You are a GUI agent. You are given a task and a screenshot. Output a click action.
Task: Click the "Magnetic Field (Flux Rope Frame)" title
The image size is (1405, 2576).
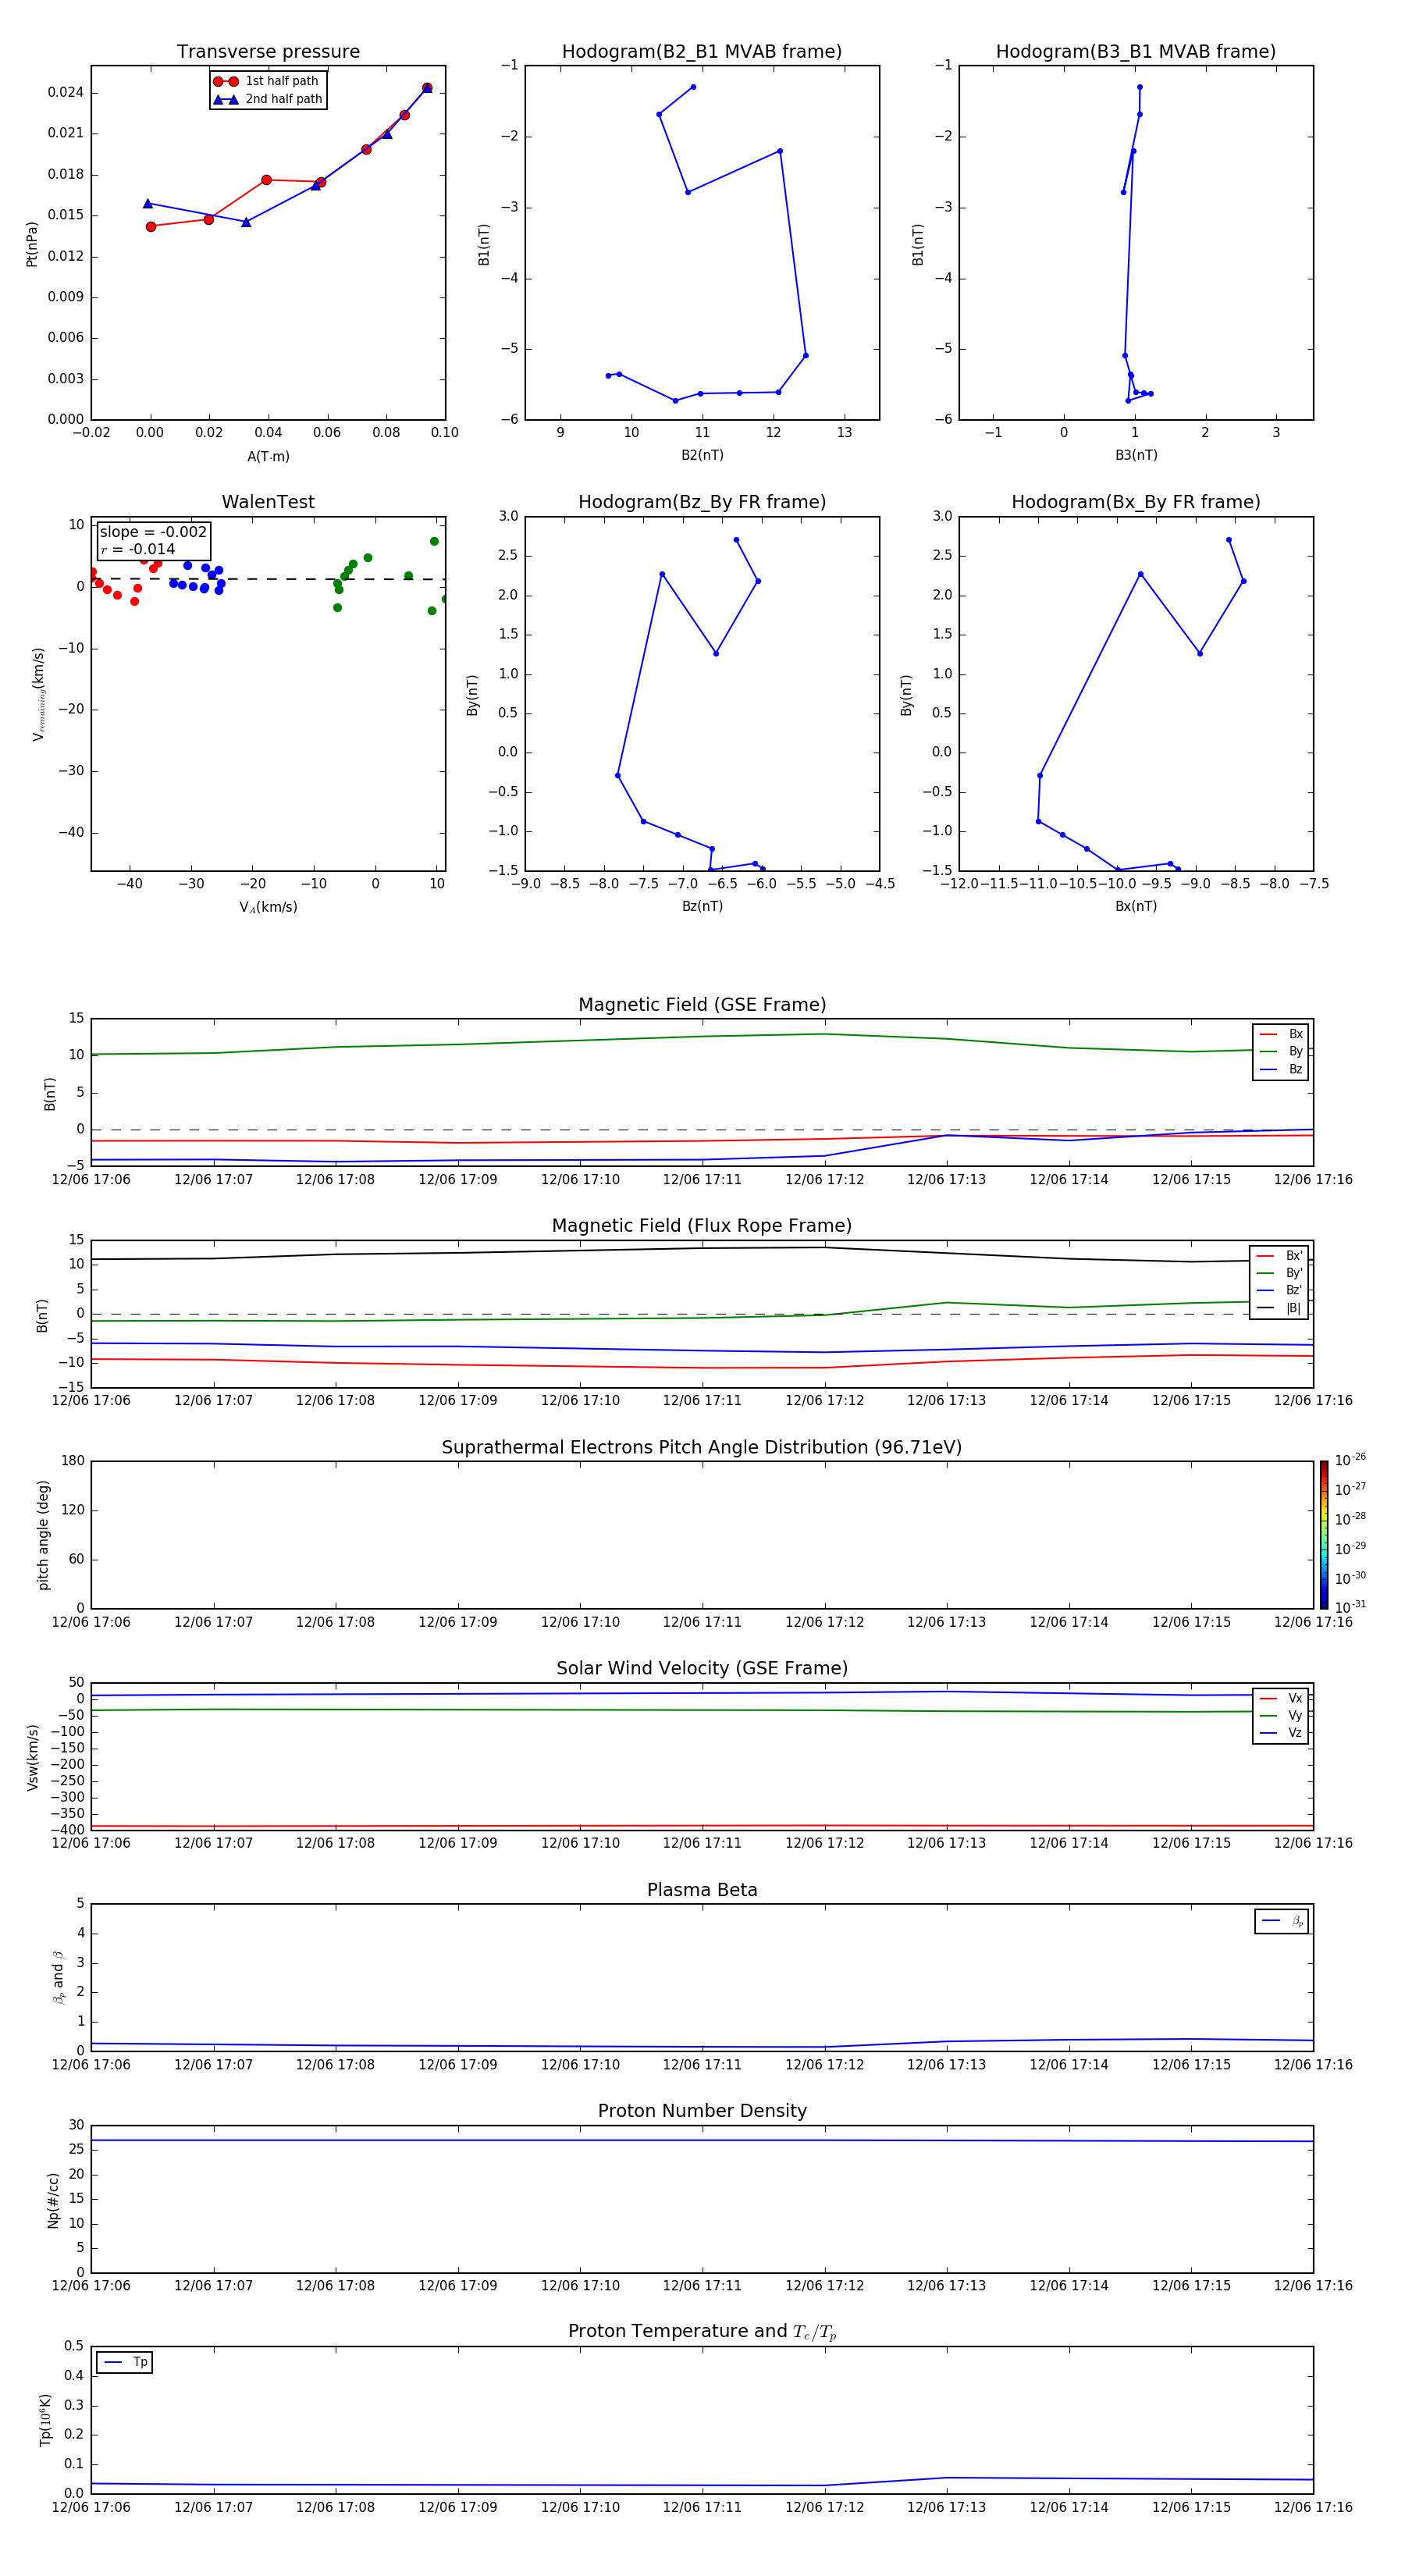click(x=702, y=1226)
